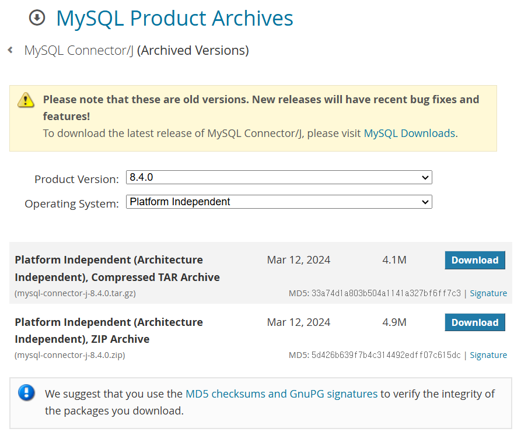514x432 pixels.
Task: Click the MySQL Product Archives heading
Action: pyautogui.click(x=174, y=18)
